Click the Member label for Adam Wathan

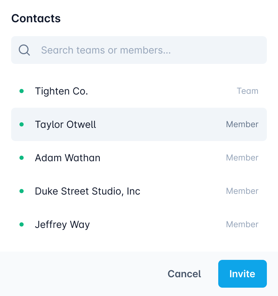point(242,158)
